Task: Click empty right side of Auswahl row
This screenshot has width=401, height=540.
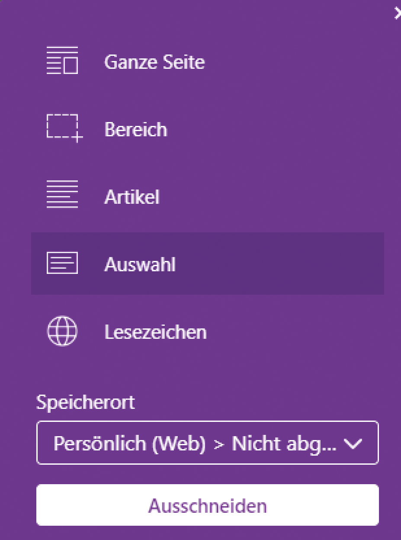Action: point(303,264)
